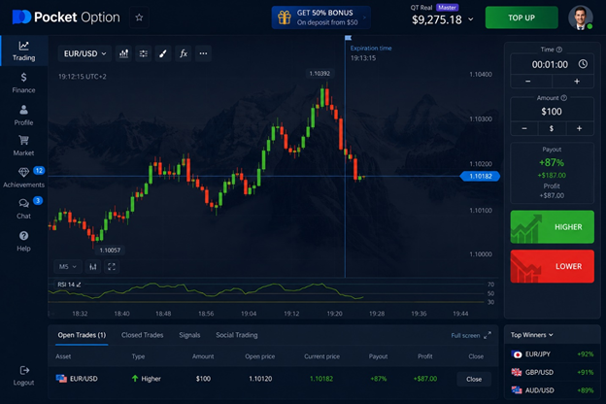This screenshot has height=404, width=606.
Task: Open Finance section in sidebar
Action: coord(23,83)
